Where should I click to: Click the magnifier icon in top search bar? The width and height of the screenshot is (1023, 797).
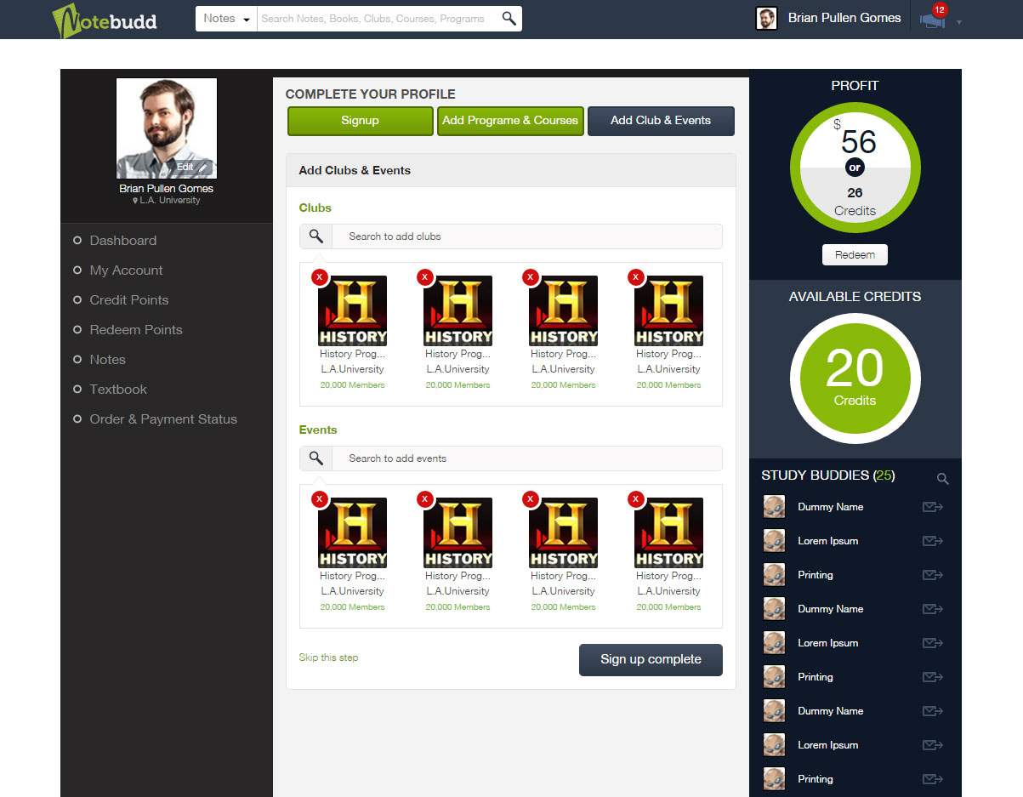(509, 19)
